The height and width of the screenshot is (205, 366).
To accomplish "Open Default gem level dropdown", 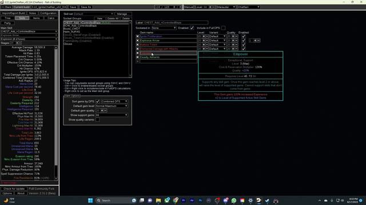I will pos(112,106).
